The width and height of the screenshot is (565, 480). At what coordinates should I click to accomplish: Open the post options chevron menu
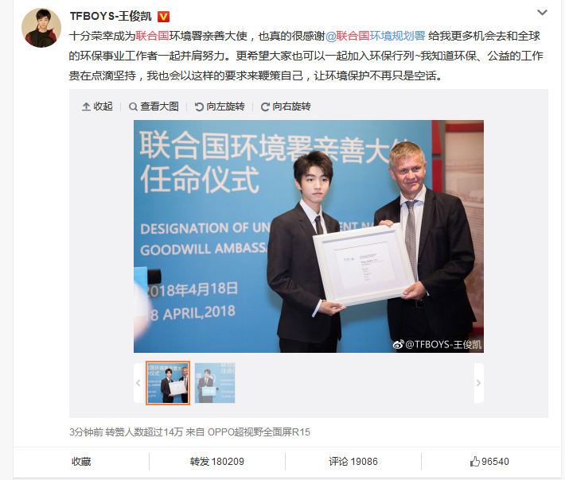pyautogui.click(x=542, y=13)
